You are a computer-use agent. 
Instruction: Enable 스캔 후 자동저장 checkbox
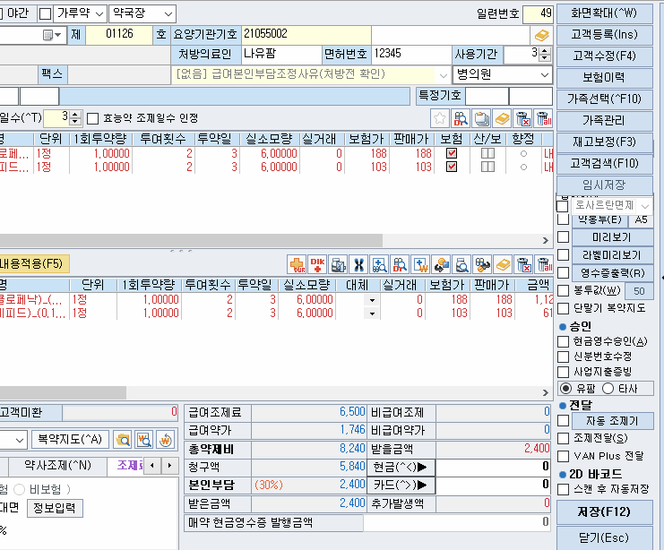(x=564, y=490)
